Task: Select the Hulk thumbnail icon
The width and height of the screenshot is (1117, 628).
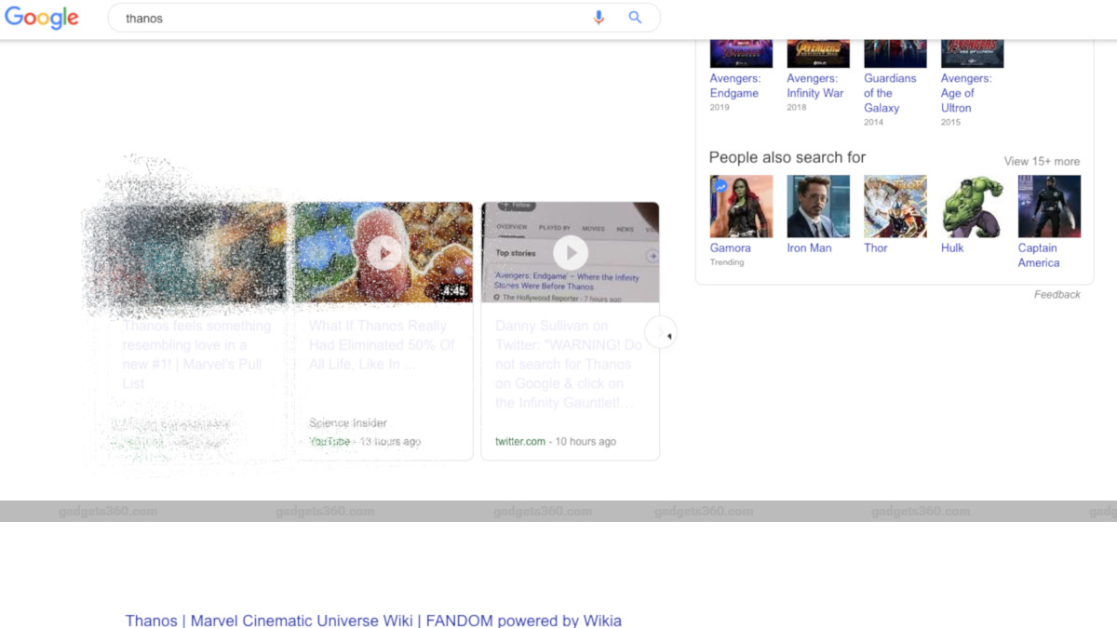Action: click(x=972, y=206)
